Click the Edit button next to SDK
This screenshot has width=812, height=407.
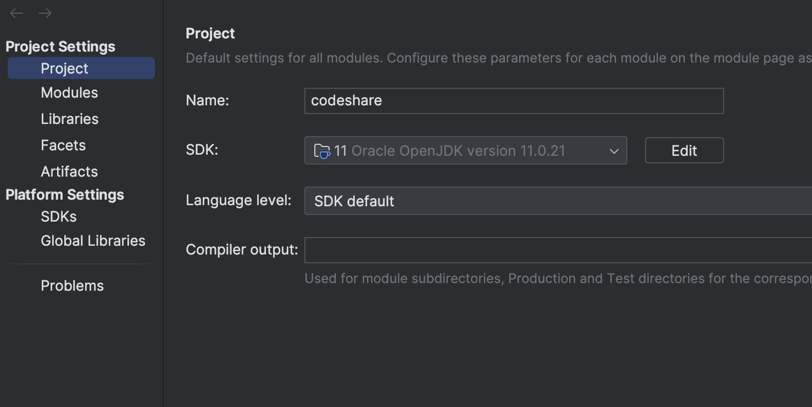click(x=684, y=150)
